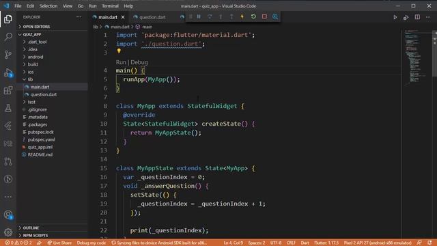
Task: Open the Flutter sidebar icon
Action: (x=8, y=126)
